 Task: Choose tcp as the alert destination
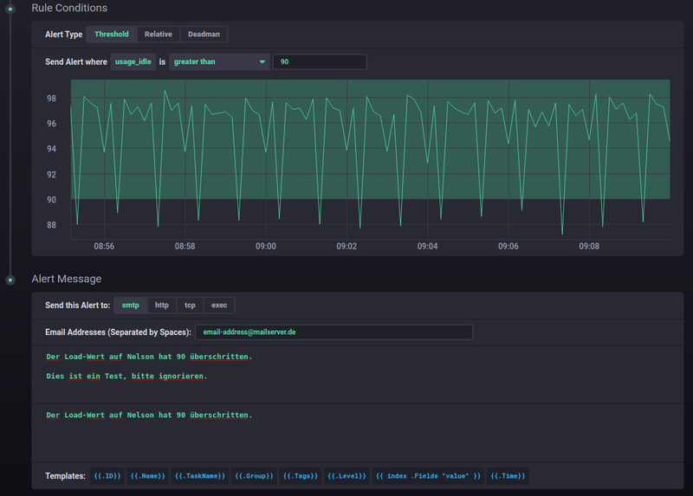pyautogui.click(x=190, y=306)
